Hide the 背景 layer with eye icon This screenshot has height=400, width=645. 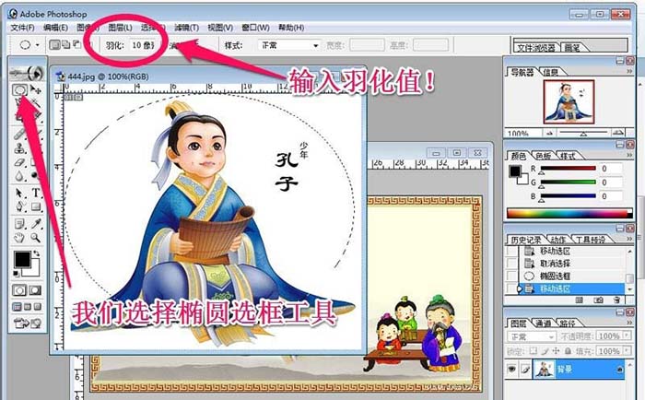(x=511, y=370)
